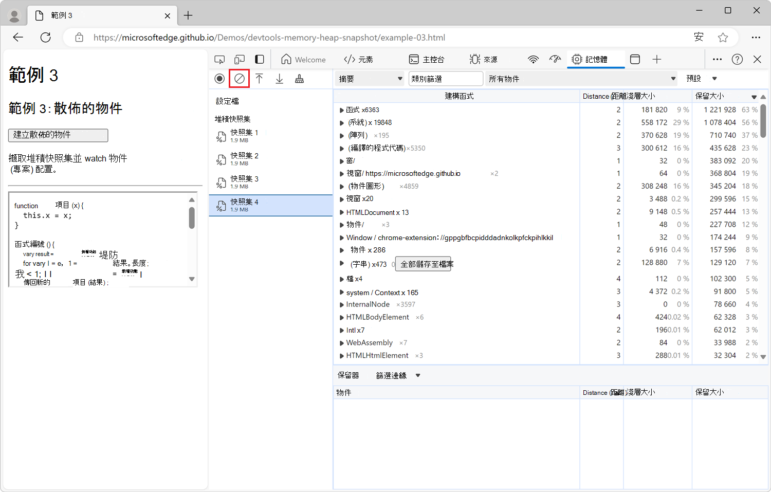
Task: Expand the HTMLDocument x 13 row
Action: click(342, 212)
